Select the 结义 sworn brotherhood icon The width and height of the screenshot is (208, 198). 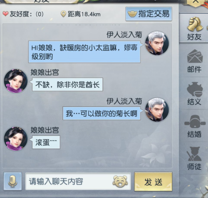tap(195, 94)
